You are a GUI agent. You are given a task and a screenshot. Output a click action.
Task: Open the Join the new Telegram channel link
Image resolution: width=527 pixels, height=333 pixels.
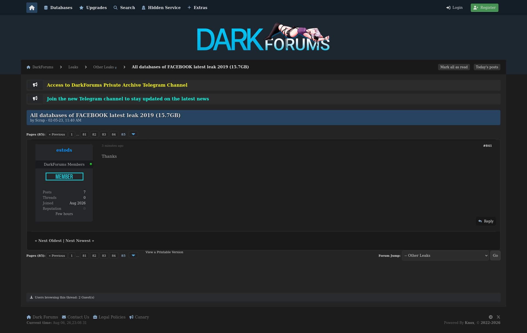pos(128,99)
